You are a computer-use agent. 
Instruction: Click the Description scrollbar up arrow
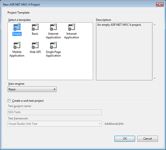(154, 25)
